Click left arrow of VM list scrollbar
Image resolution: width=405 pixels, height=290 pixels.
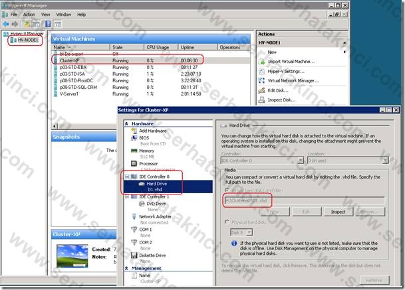tap(55, 126)
